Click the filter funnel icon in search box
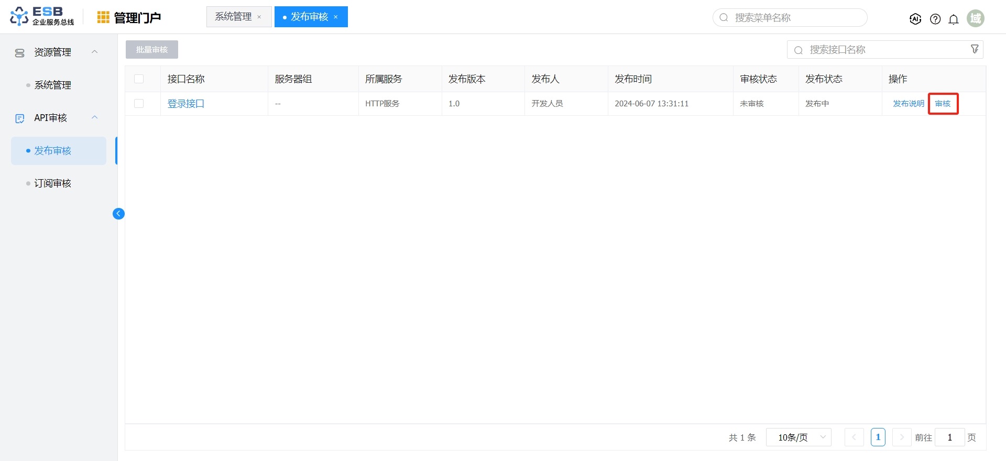This screenshot has width=1006, height=461. click(x=975, y=49)
